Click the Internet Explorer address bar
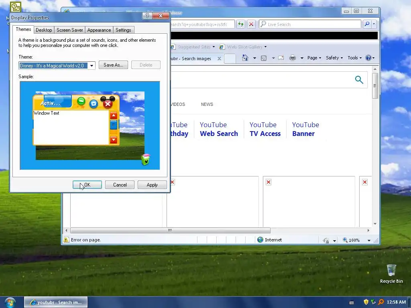The width and height of the screenshot is (411, 308). coord(202,24)
